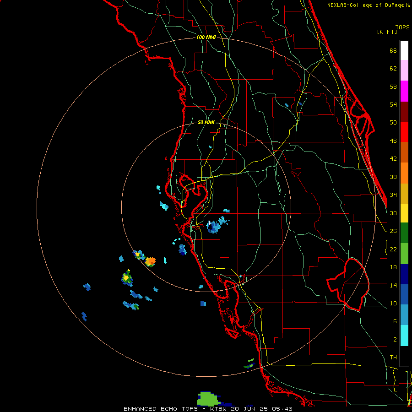Click the "20 JUN 25 05:40" timestamp
This screenshot has width=412, height=412.
click(261, 409)
